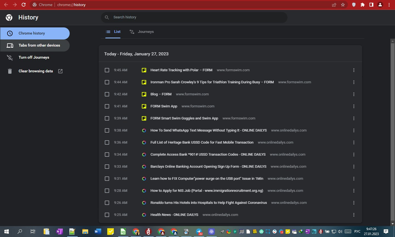Check the Access Bank *901# entry

point(107,155)
